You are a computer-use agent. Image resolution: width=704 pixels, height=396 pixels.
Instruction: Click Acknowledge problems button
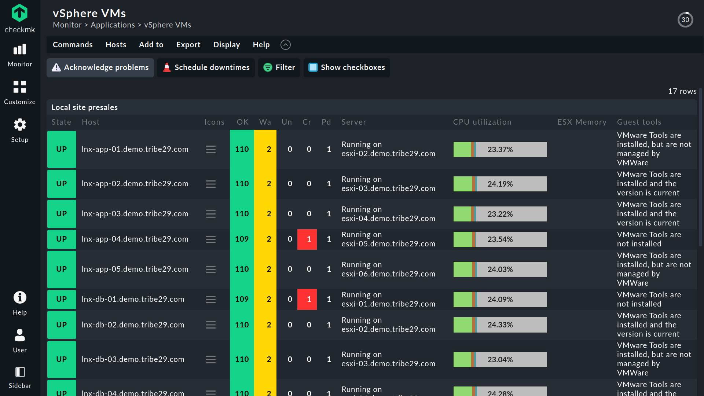point(100,67)
